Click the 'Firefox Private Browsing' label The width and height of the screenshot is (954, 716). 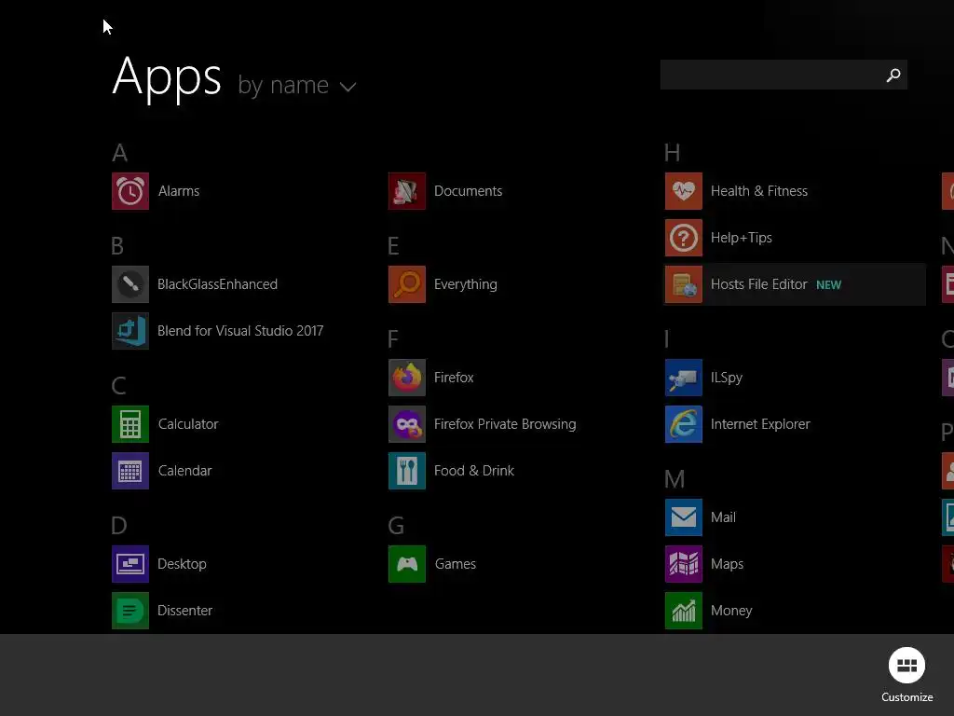coord(505,424)
